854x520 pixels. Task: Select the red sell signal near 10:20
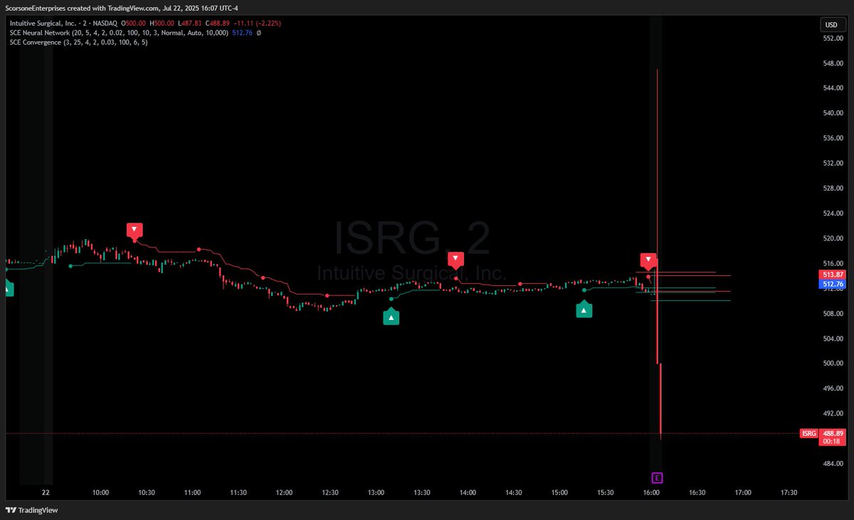135,230
